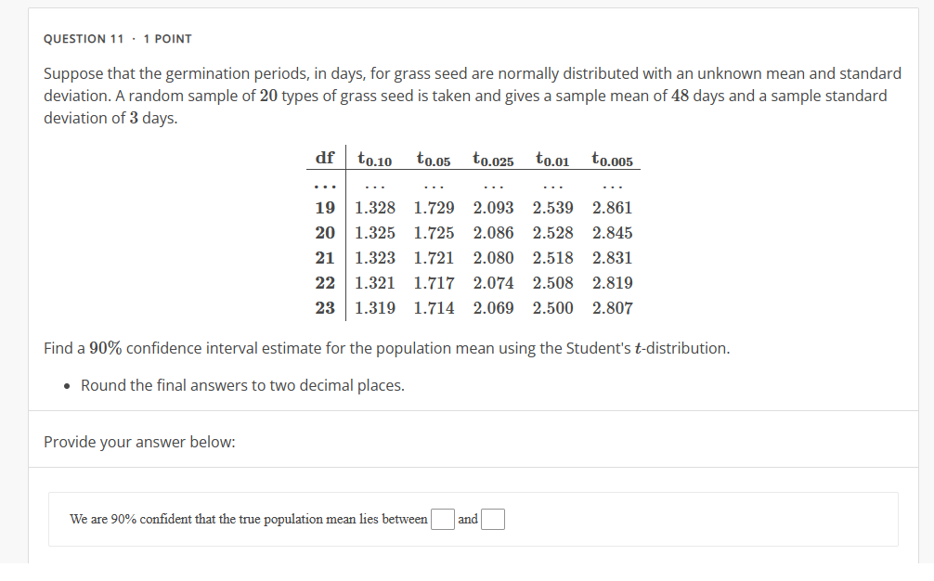Select the t0.025 column header
Image resolution: width=934 pixels, height=581 pixels.
point(492,159)
